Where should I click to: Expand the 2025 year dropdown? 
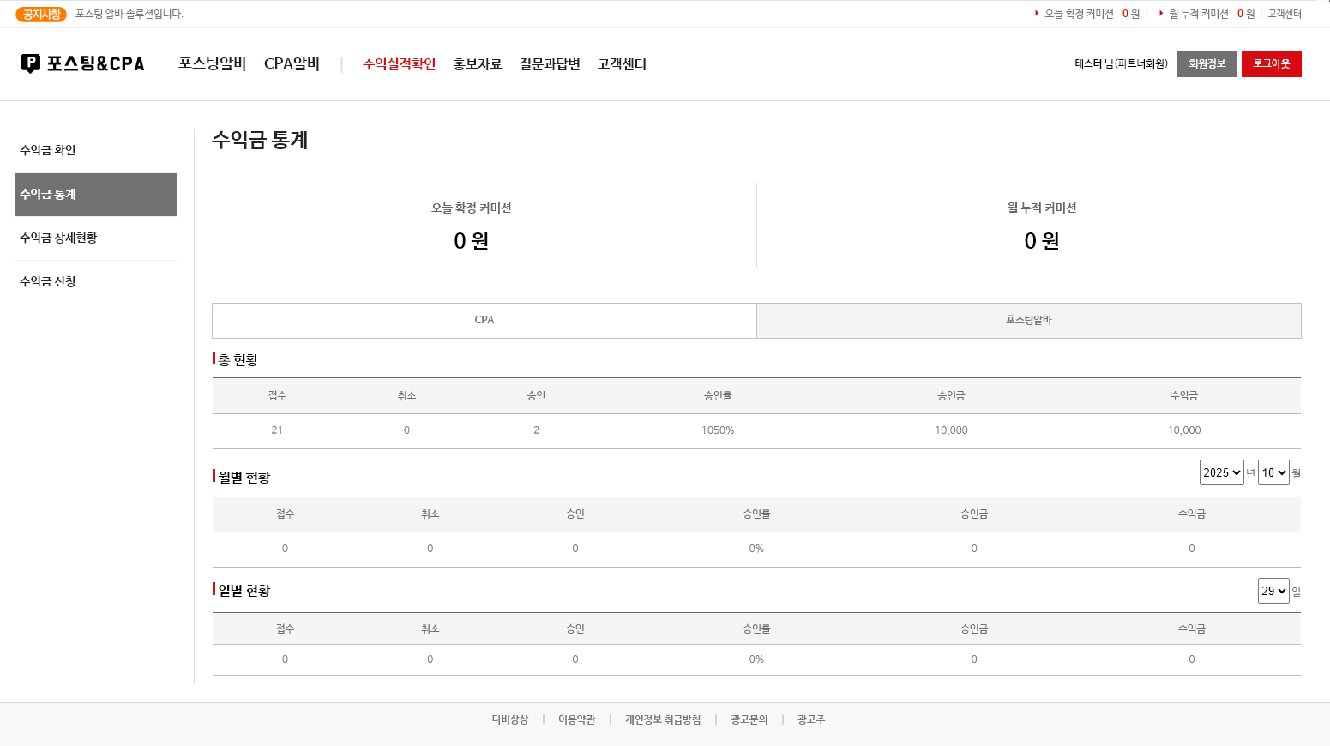pyautogui.click(x=1221, y=472)
